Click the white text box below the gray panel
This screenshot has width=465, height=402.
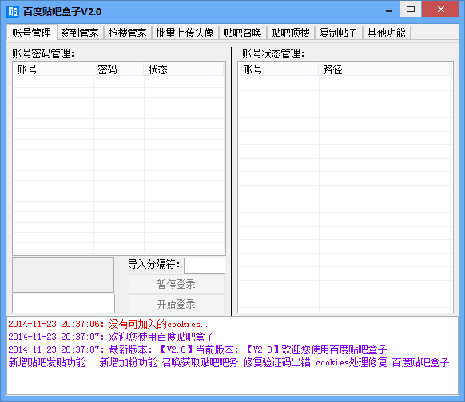click(63, 303)
